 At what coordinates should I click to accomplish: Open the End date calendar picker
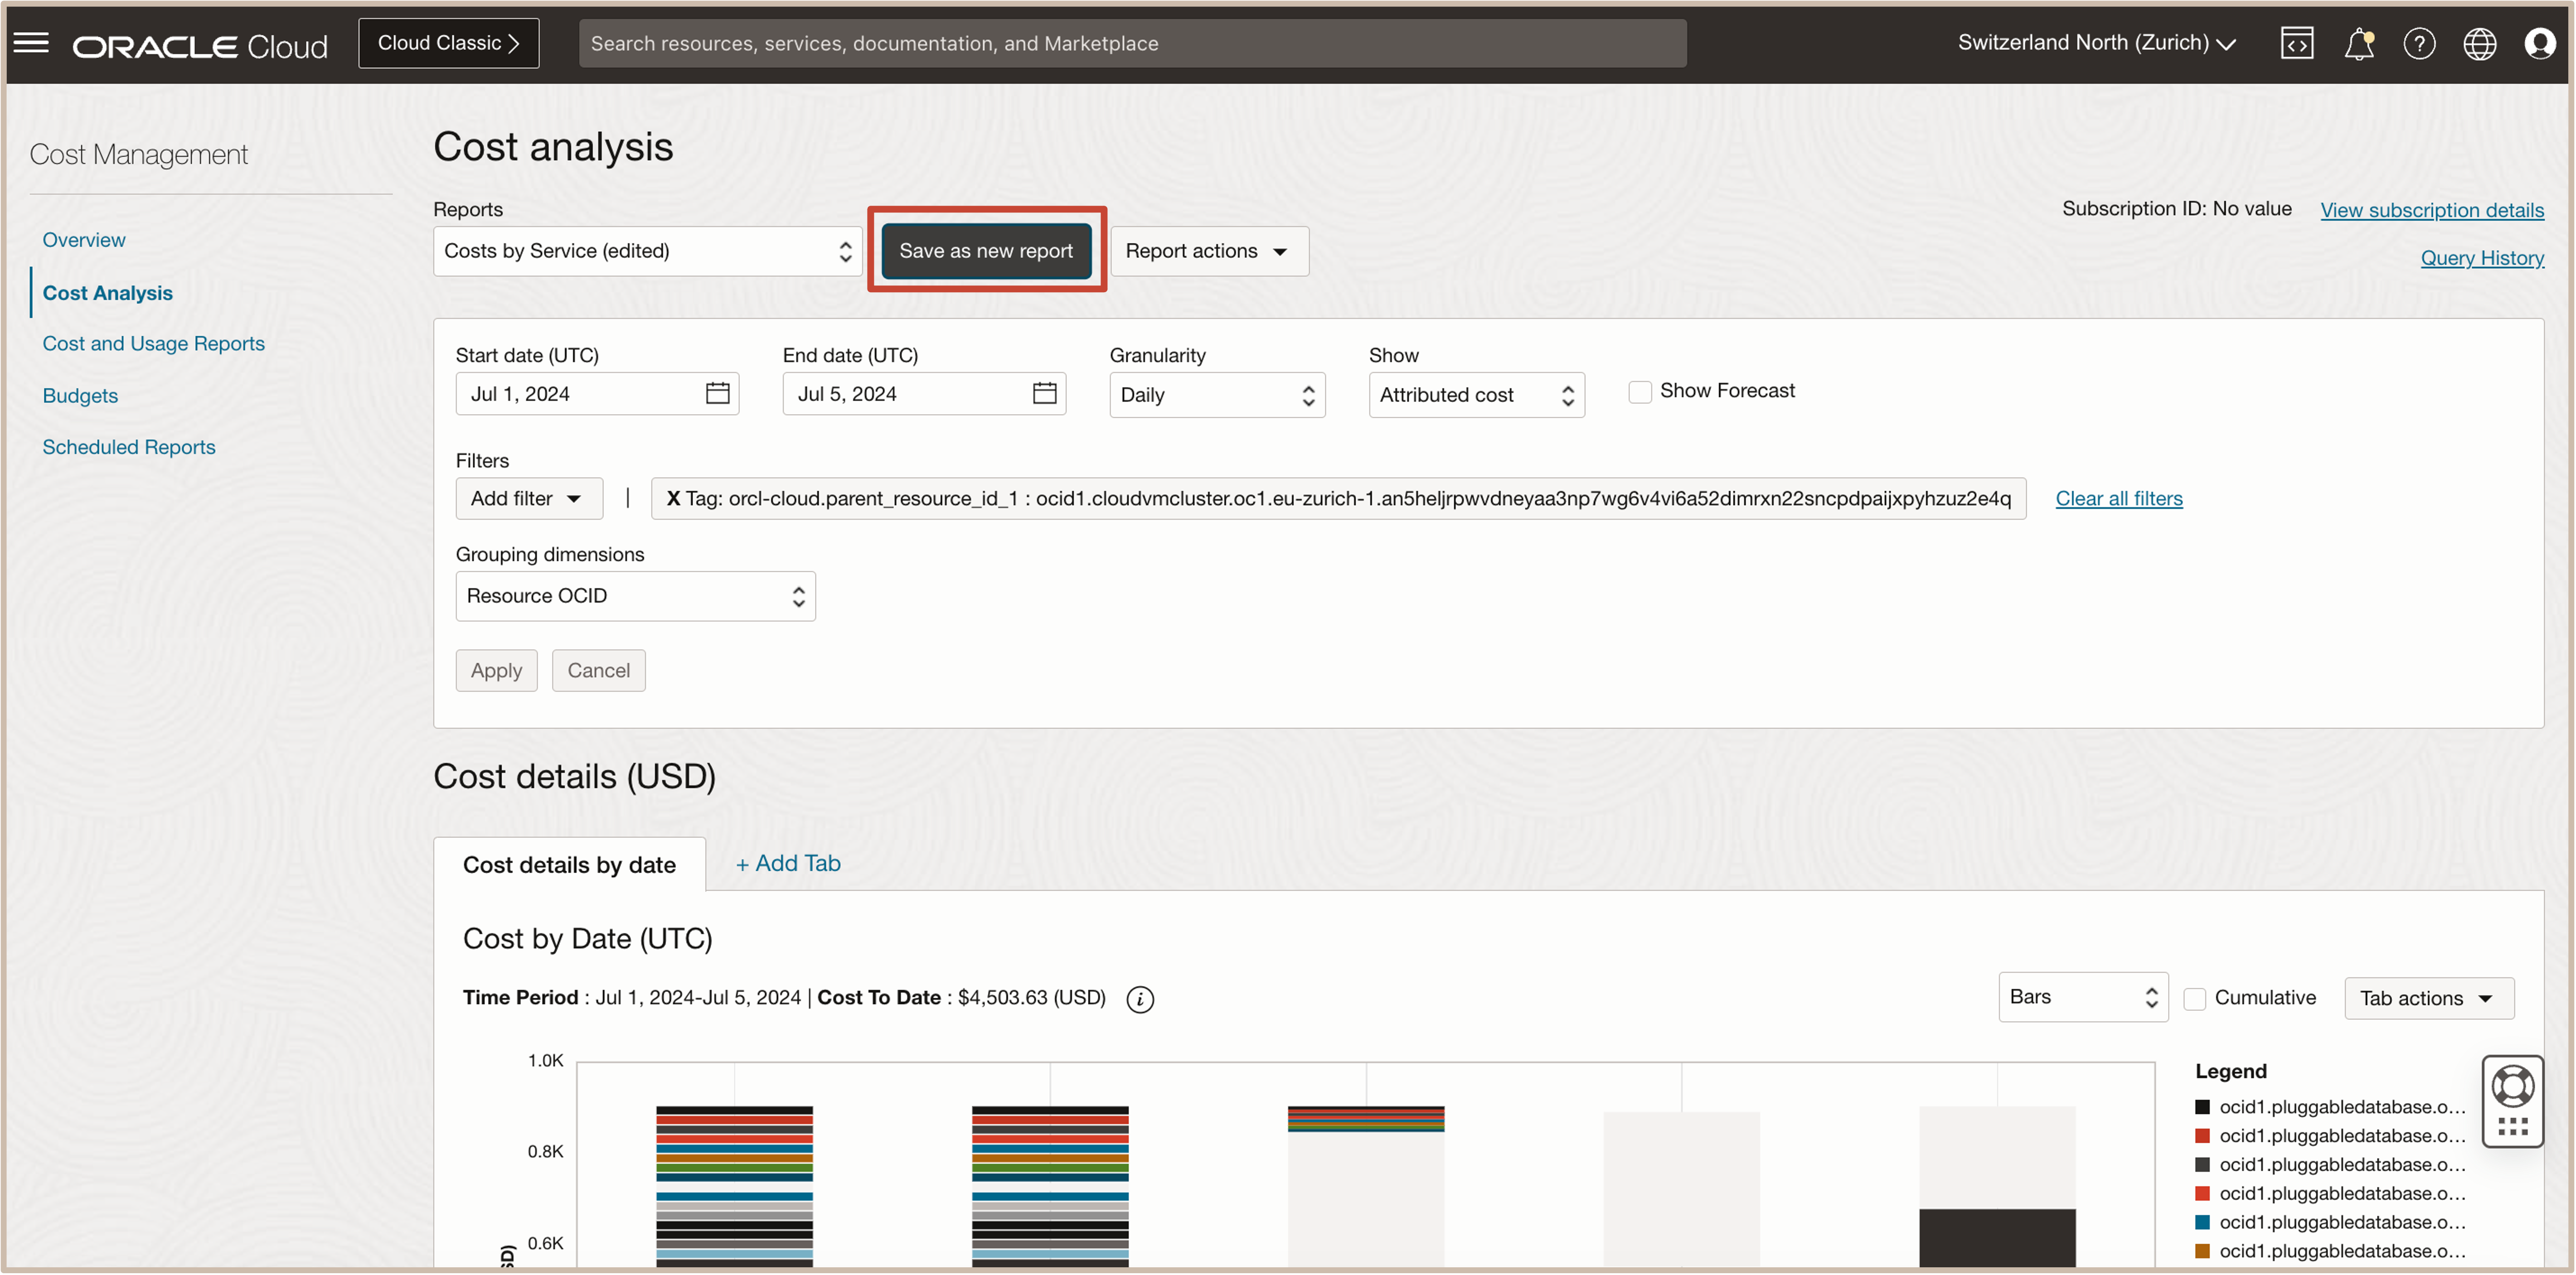tap(1044, 394)
